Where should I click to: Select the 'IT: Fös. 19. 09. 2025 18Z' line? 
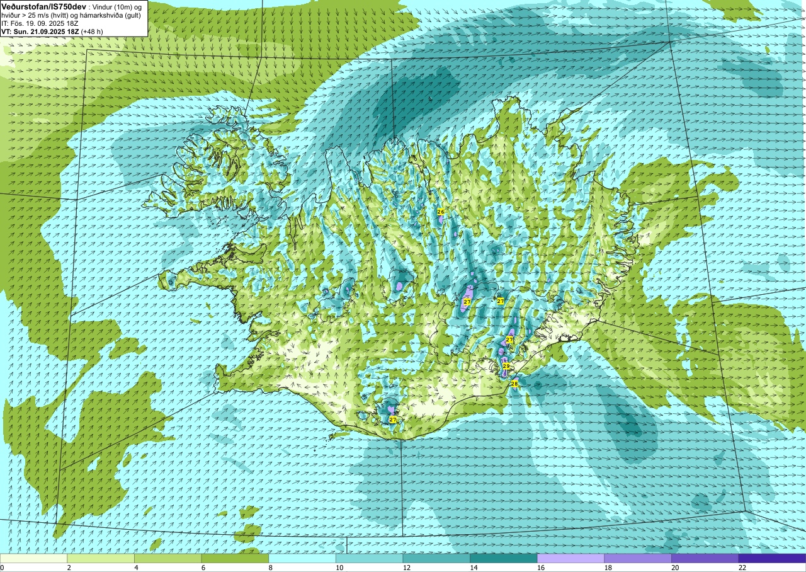coord(40,23)
